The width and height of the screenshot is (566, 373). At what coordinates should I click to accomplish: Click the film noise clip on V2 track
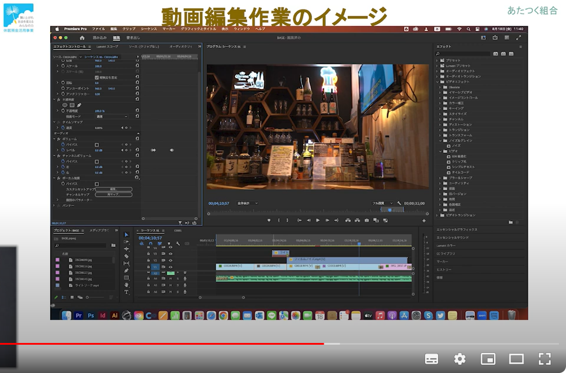pos(347,259)
